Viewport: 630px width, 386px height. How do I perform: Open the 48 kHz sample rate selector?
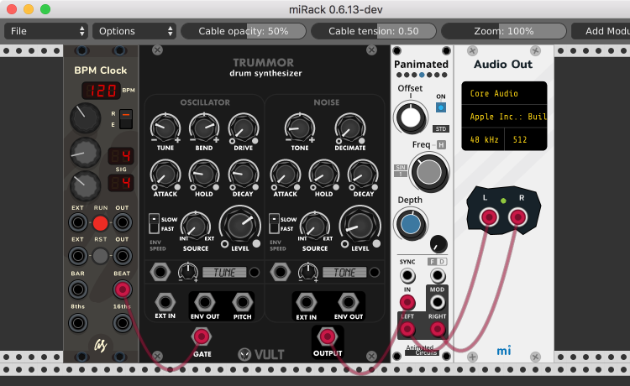483,139
